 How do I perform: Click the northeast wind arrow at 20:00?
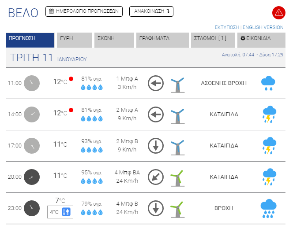click(x=156, y=177)
